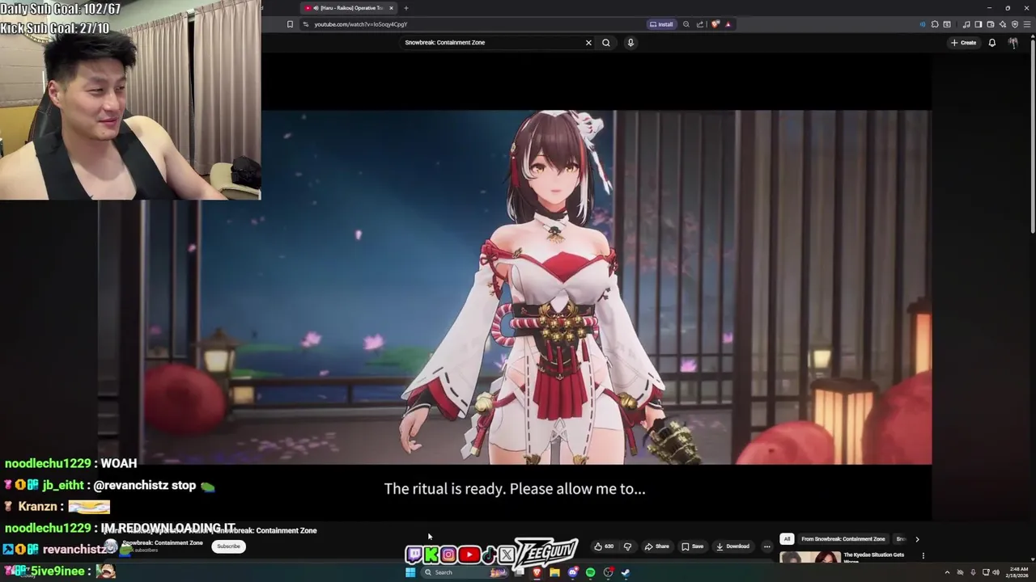
Task: Show more chips with the right chevron
Action: pos(917,539)
